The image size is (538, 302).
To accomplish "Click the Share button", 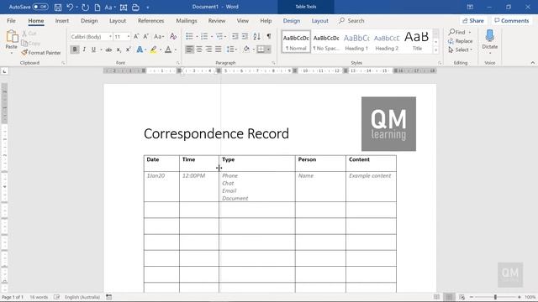I will [x=473, y=21].
